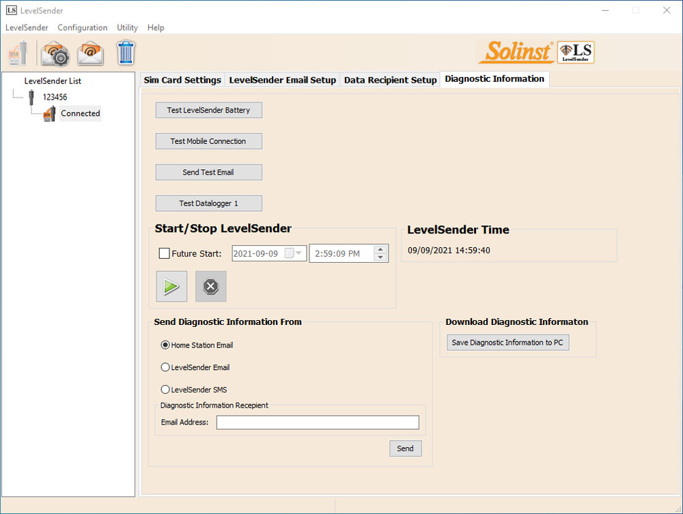
Task: Enable the Future Start checkbox
Action: [164, 253]
